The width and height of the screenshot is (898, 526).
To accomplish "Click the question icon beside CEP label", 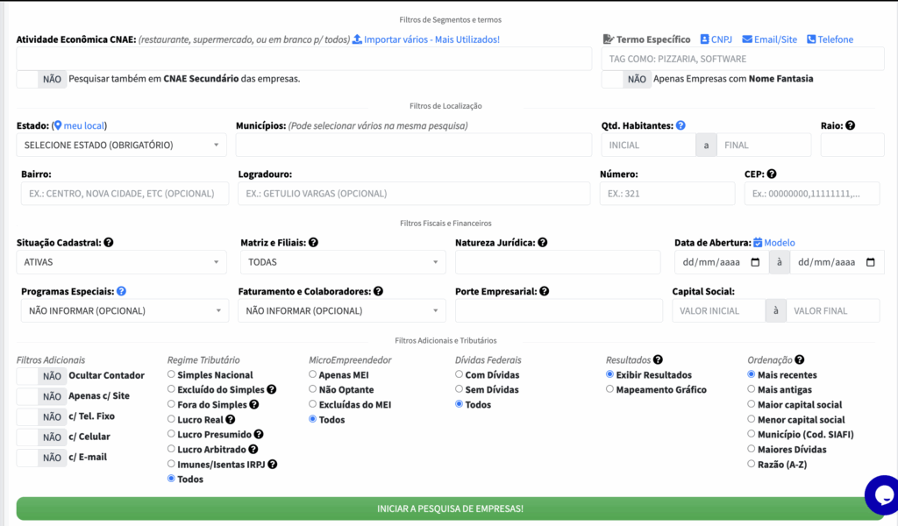I will (x=771, y=174).
